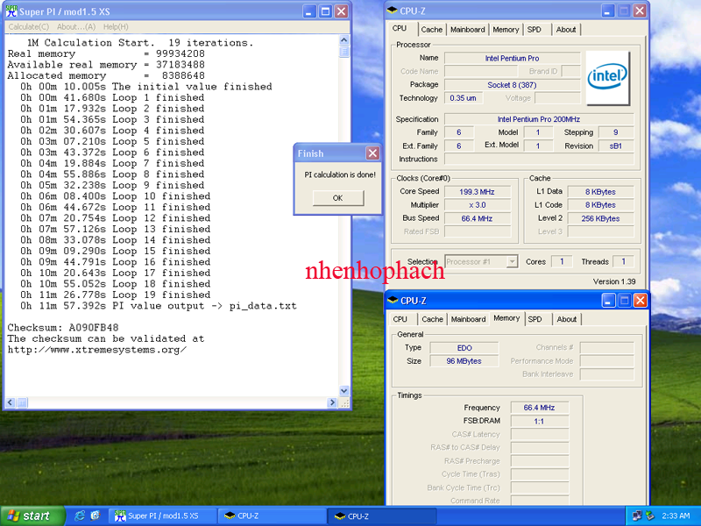Open Memory tab in top CPU-Z window

(x=506, y=30)
